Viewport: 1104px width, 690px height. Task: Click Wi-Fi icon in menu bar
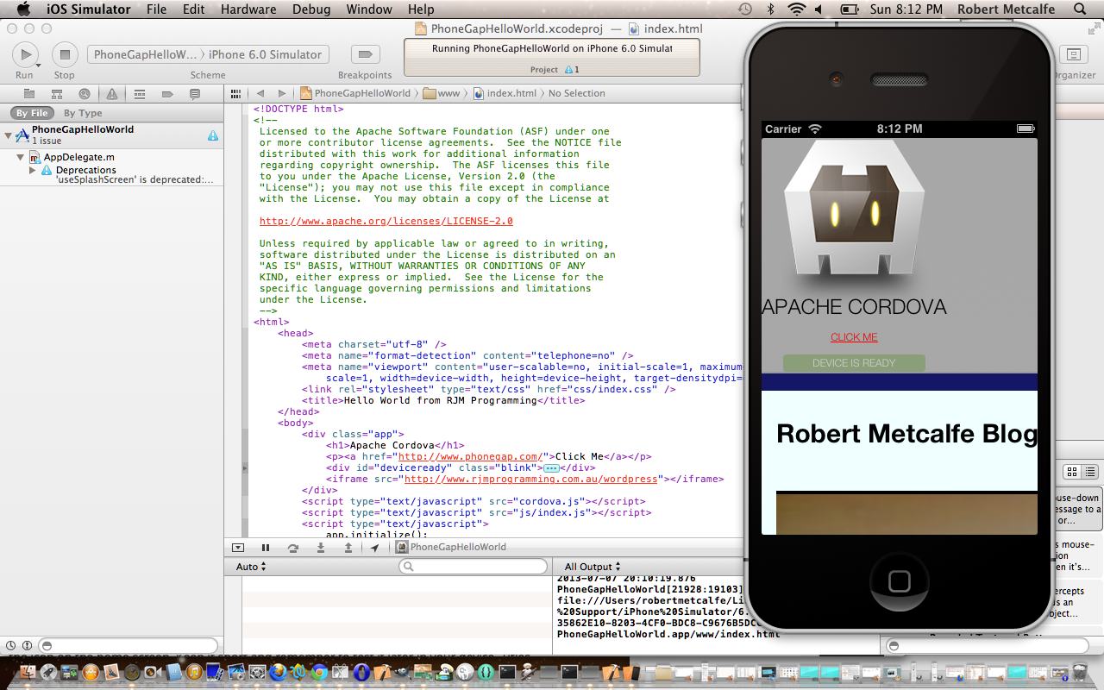coord(797,9)
